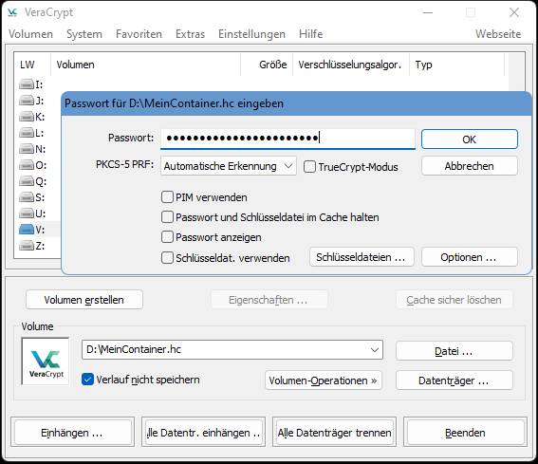Select drive slot I: in the list
The height and width of the screenshot is (464, 538).
click(x=31, y=84)
